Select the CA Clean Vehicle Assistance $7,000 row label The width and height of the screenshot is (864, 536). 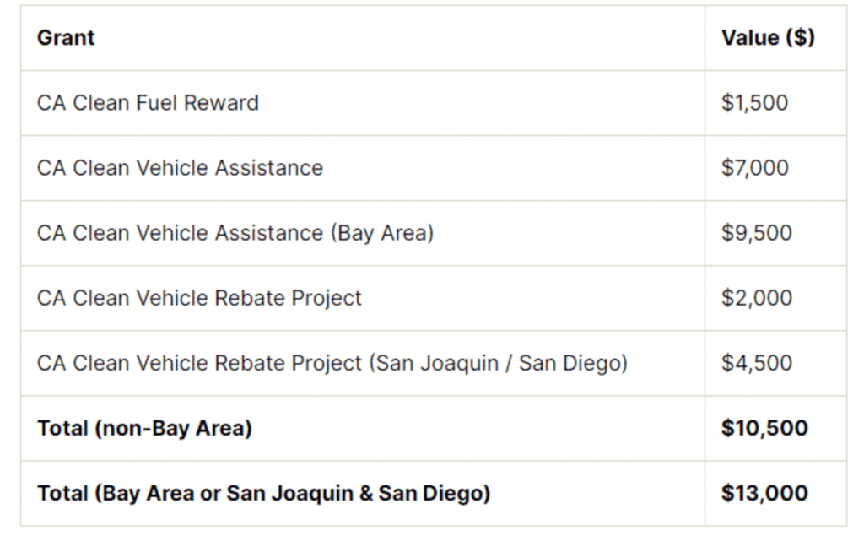[180, 168]
